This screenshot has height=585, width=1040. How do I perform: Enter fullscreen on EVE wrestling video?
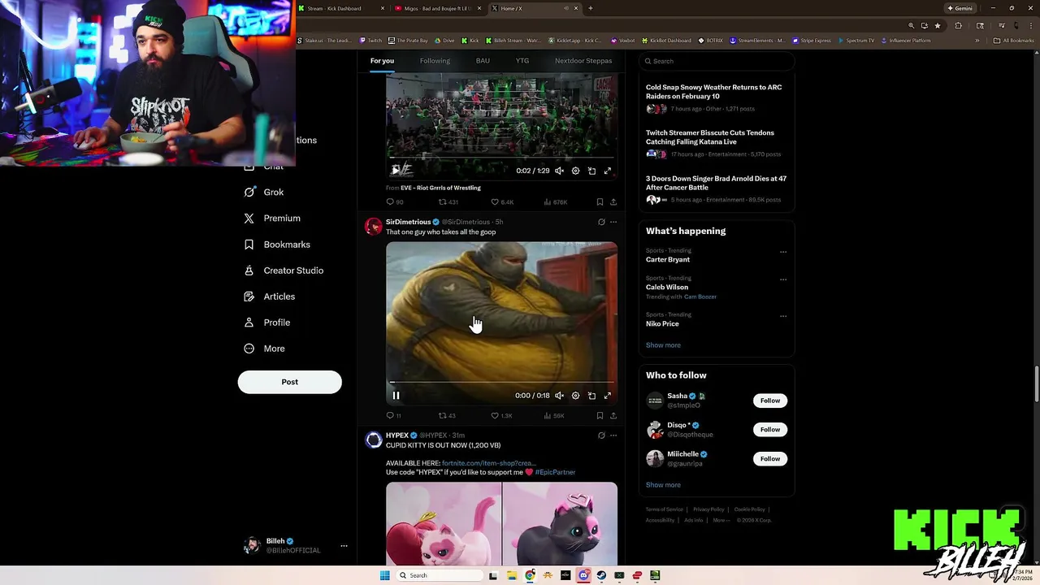click(607, 171)
